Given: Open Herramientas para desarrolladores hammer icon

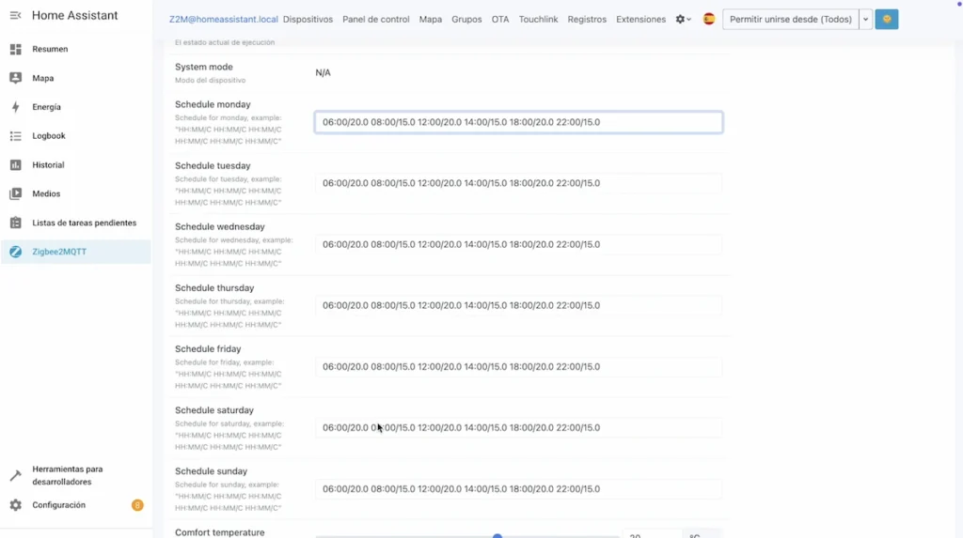Looking at the screenshot, I should point(15,476).
